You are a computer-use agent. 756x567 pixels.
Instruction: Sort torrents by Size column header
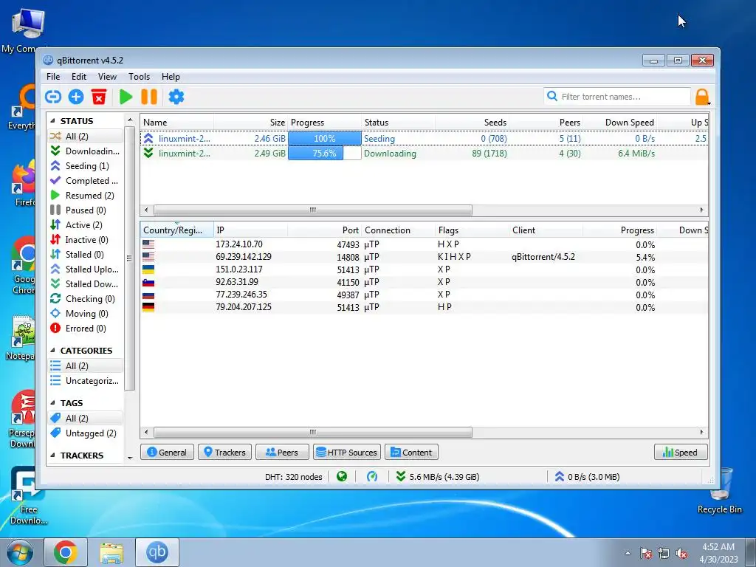[251, 123]
